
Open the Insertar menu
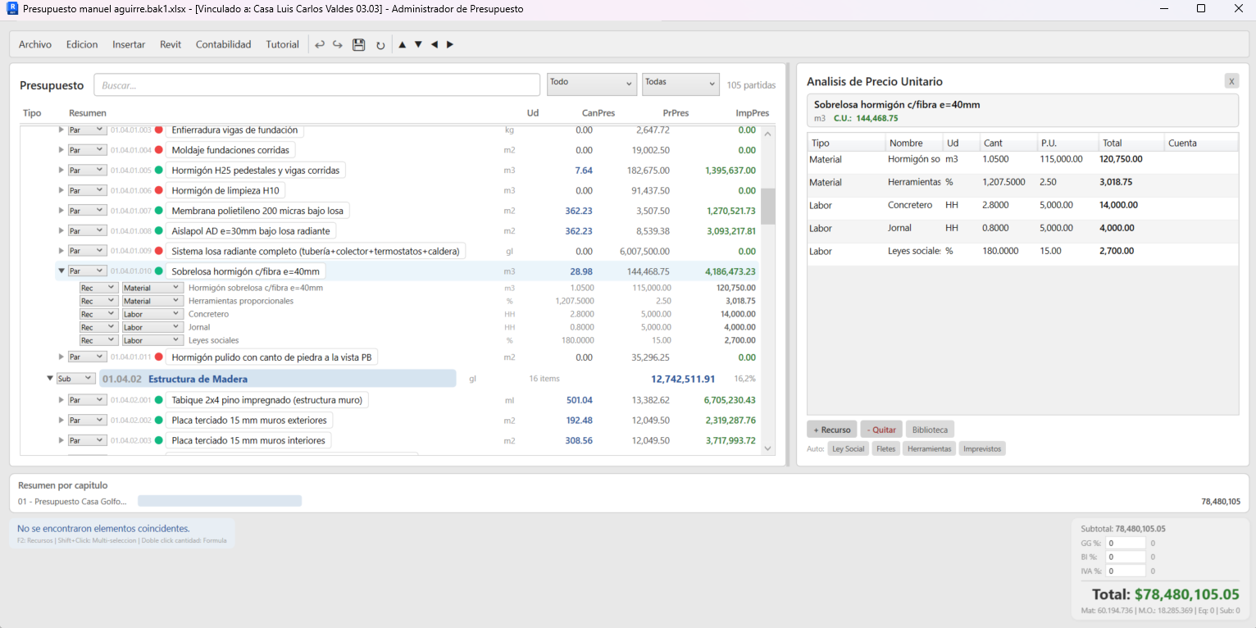[129, 44]
